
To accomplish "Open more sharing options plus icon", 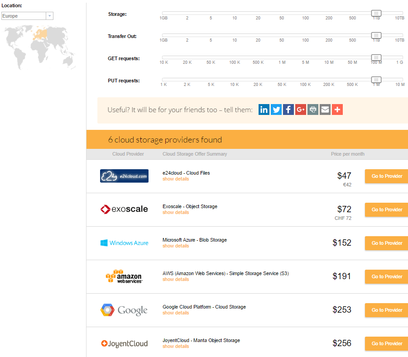I will click(x=337, y=109).
